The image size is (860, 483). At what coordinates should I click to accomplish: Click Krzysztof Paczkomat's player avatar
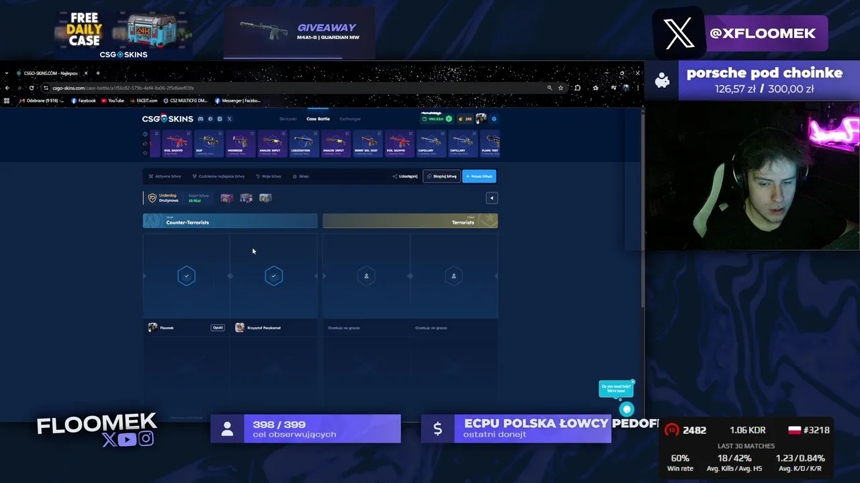coord(240,327)
